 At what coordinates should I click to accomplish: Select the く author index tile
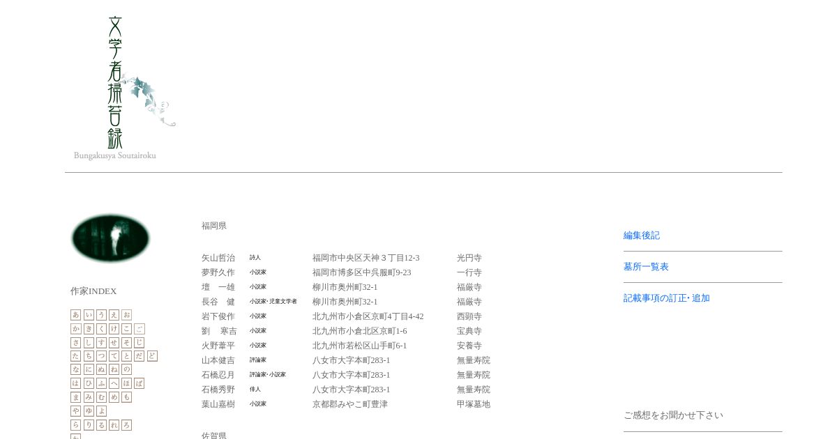tap(101, 329)
